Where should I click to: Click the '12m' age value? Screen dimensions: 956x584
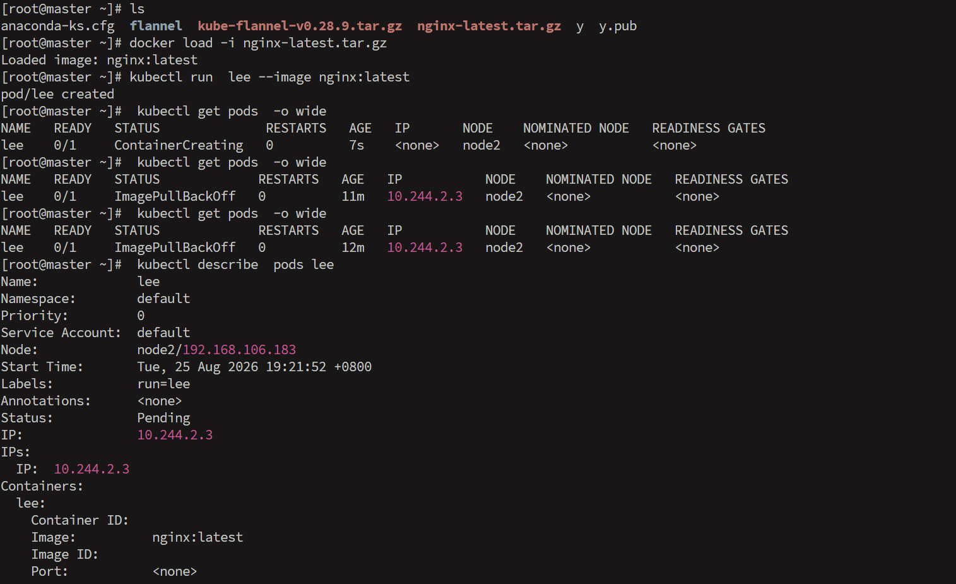(x=353, y=247)
